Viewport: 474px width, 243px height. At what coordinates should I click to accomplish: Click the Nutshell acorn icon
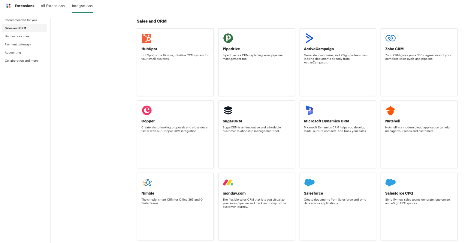390,110
